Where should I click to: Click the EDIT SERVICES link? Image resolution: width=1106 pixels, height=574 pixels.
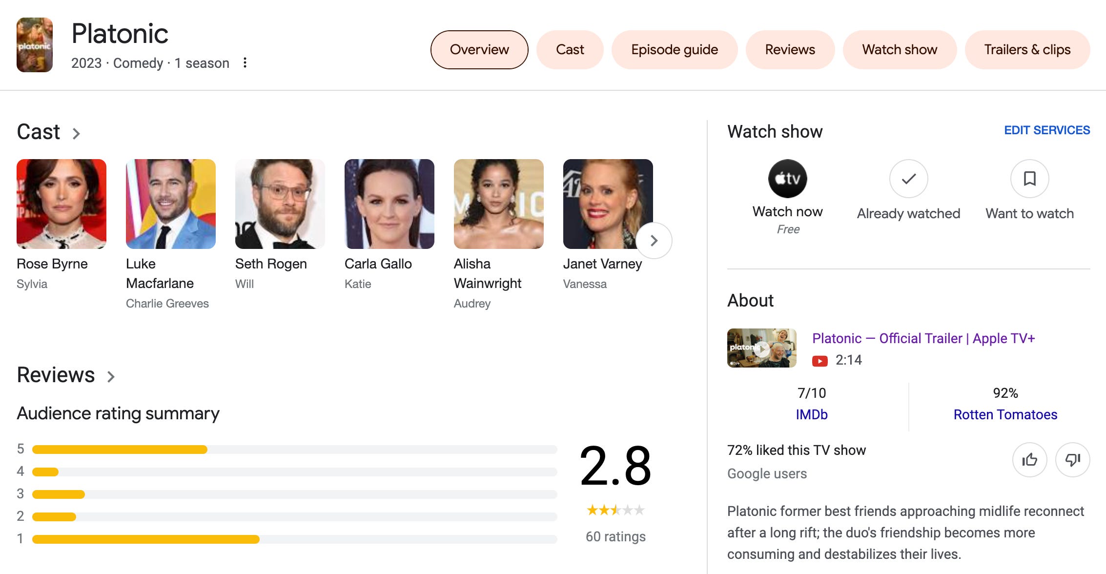1046,130
